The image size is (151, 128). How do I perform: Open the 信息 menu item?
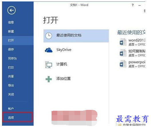point(11,22)
